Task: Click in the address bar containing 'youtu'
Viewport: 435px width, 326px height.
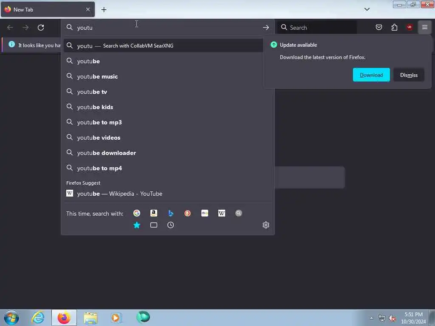Action: pyautogui.click(x=167, y=28)
